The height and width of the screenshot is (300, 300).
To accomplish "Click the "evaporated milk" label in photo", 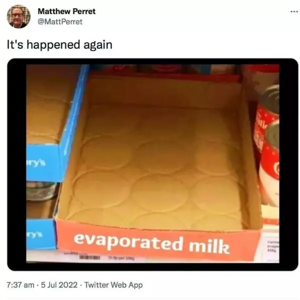I will click(151, 244).
